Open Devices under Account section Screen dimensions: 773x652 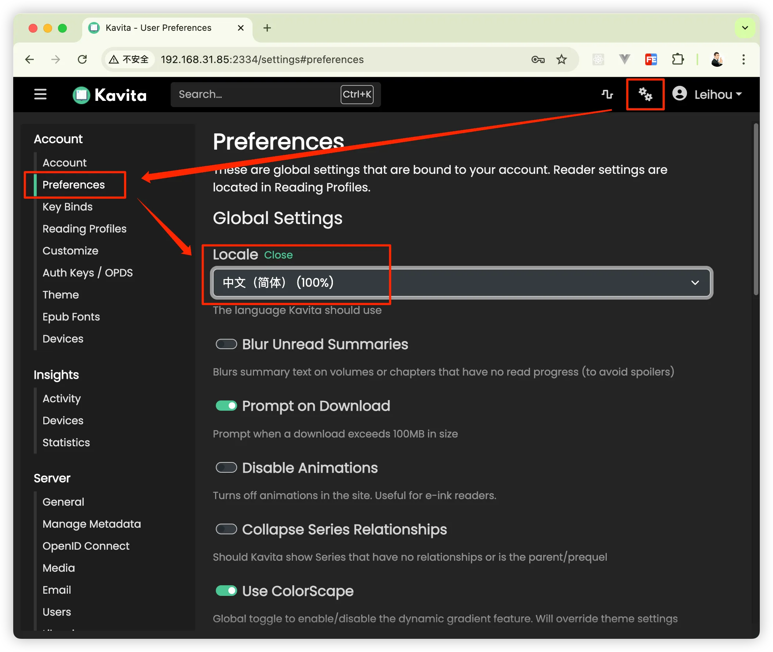(63, 338)
